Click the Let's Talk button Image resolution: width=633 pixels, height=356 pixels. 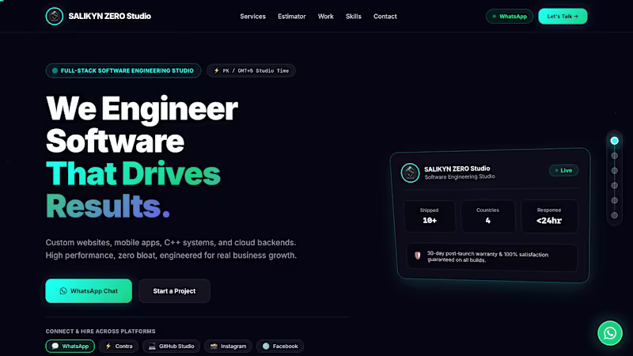pos(563,17)
